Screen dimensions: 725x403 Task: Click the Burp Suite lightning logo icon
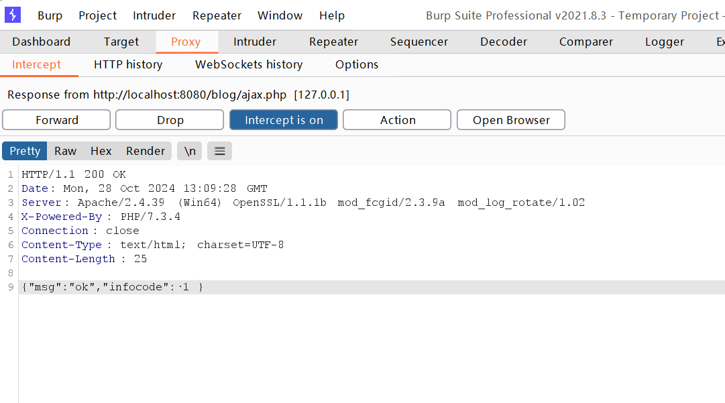click(x=13, y=15)
